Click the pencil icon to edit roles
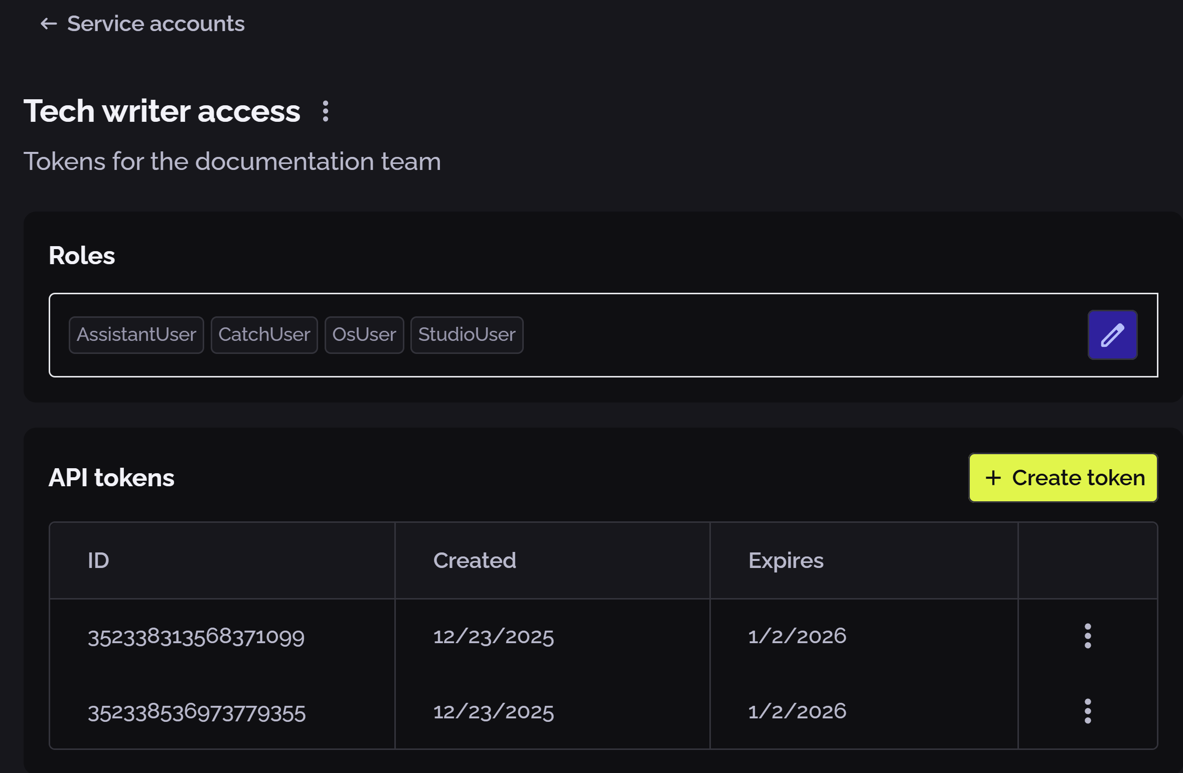 [1112, 334]
